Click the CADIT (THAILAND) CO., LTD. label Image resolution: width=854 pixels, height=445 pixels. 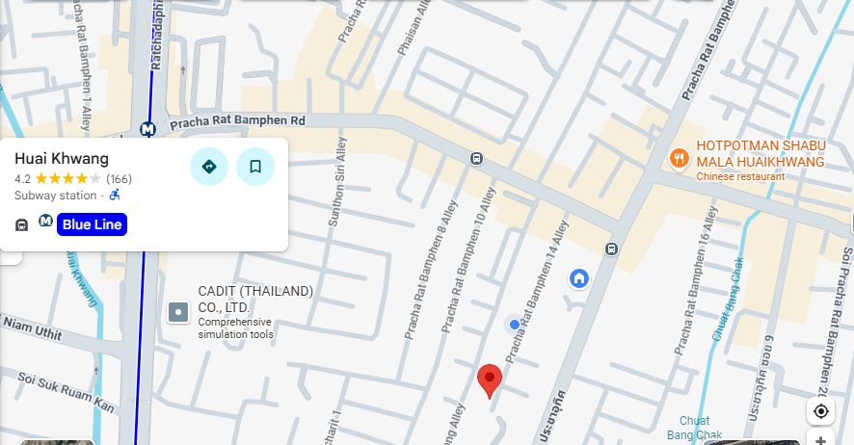(255, 300)
